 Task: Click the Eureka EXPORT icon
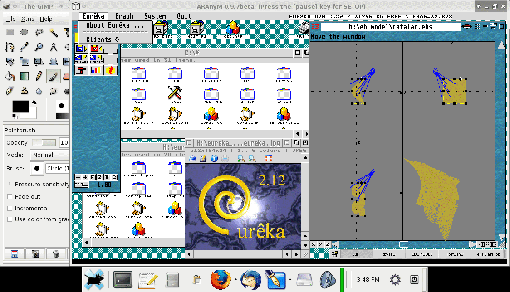coord(96,59)
